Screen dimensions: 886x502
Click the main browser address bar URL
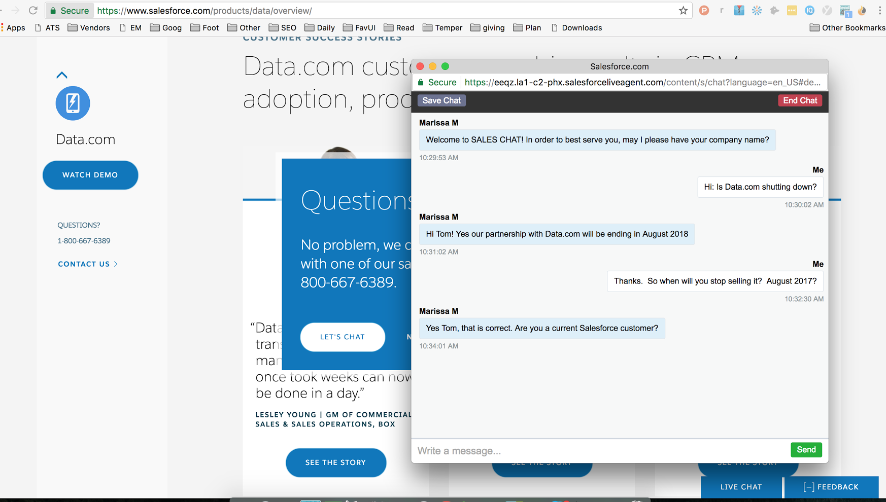[205, 11]
